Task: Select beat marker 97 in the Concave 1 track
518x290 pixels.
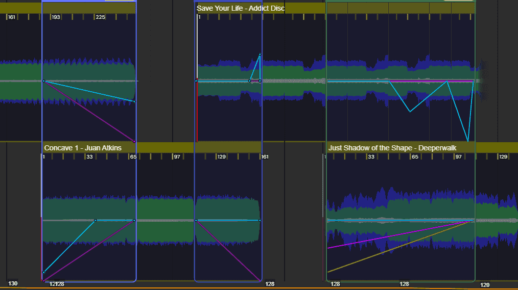Action: 177,157
